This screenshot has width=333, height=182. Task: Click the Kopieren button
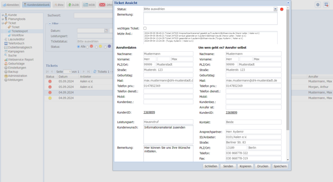[245, 166]
